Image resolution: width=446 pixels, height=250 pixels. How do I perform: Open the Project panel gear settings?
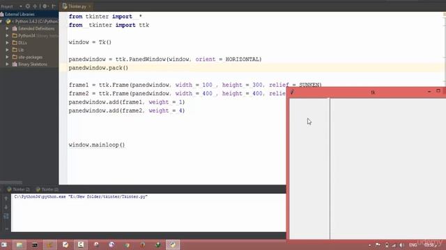click(45, 6)
